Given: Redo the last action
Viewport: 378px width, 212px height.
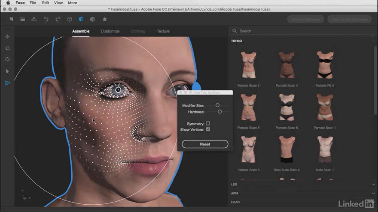Looking at the screenshot, I should pos(58,19).
